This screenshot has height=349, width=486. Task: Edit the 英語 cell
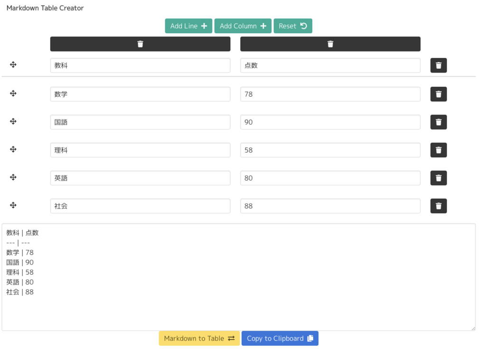coord(140,178)
